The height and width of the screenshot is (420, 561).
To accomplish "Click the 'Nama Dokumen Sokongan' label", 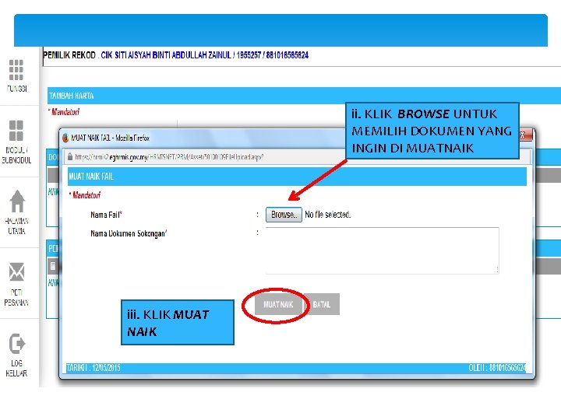I will [x=129, y=233].
